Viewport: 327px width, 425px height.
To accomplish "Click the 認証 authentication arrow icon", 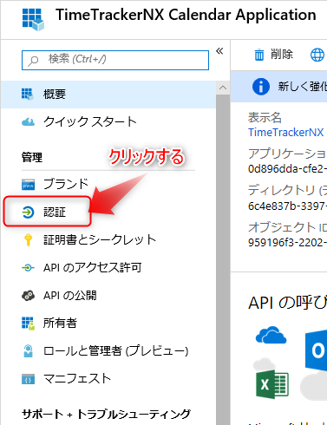I will click(x=28, y=212).
